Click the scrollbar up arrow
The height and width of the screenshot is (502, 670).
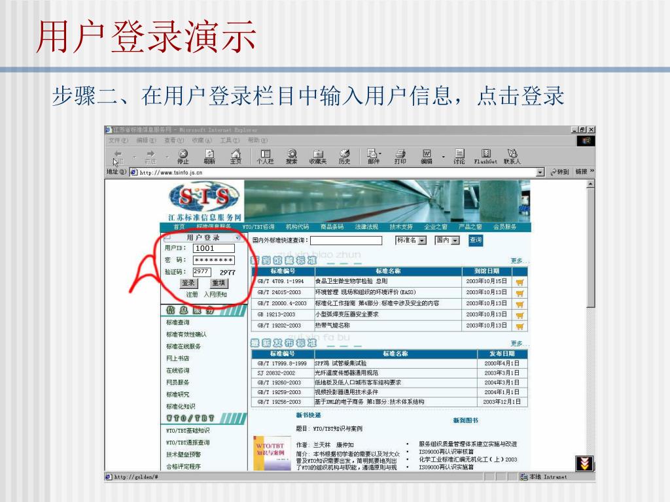(x=591, y=184)
